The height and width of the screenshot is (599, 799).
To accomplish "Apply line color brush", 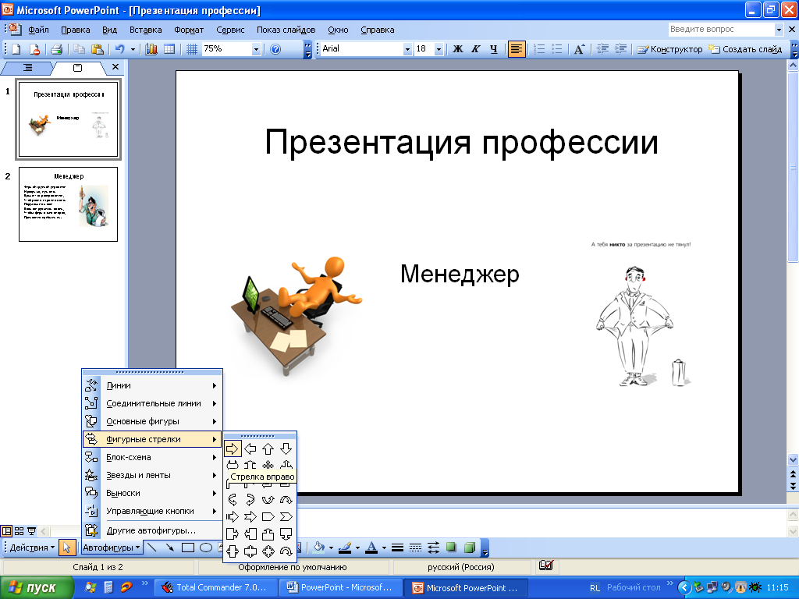I will [x=345, y=548].
